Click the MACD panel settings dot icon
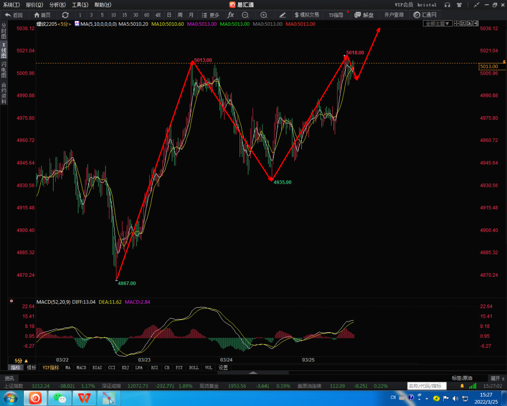The height and width of the screenshot is (406, 507). [x=11, y=301]
